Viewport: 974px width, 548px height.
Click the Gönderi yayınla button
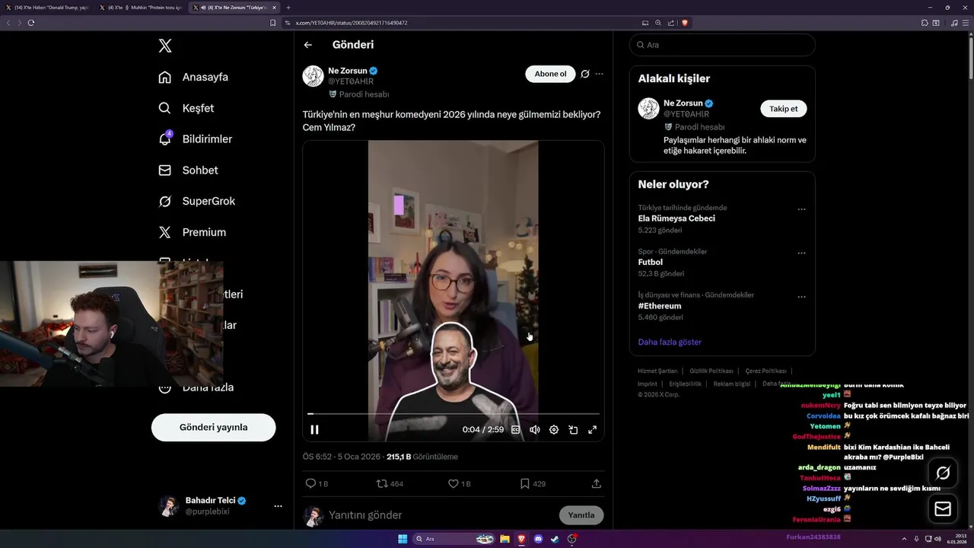click(x=213, y=427)
